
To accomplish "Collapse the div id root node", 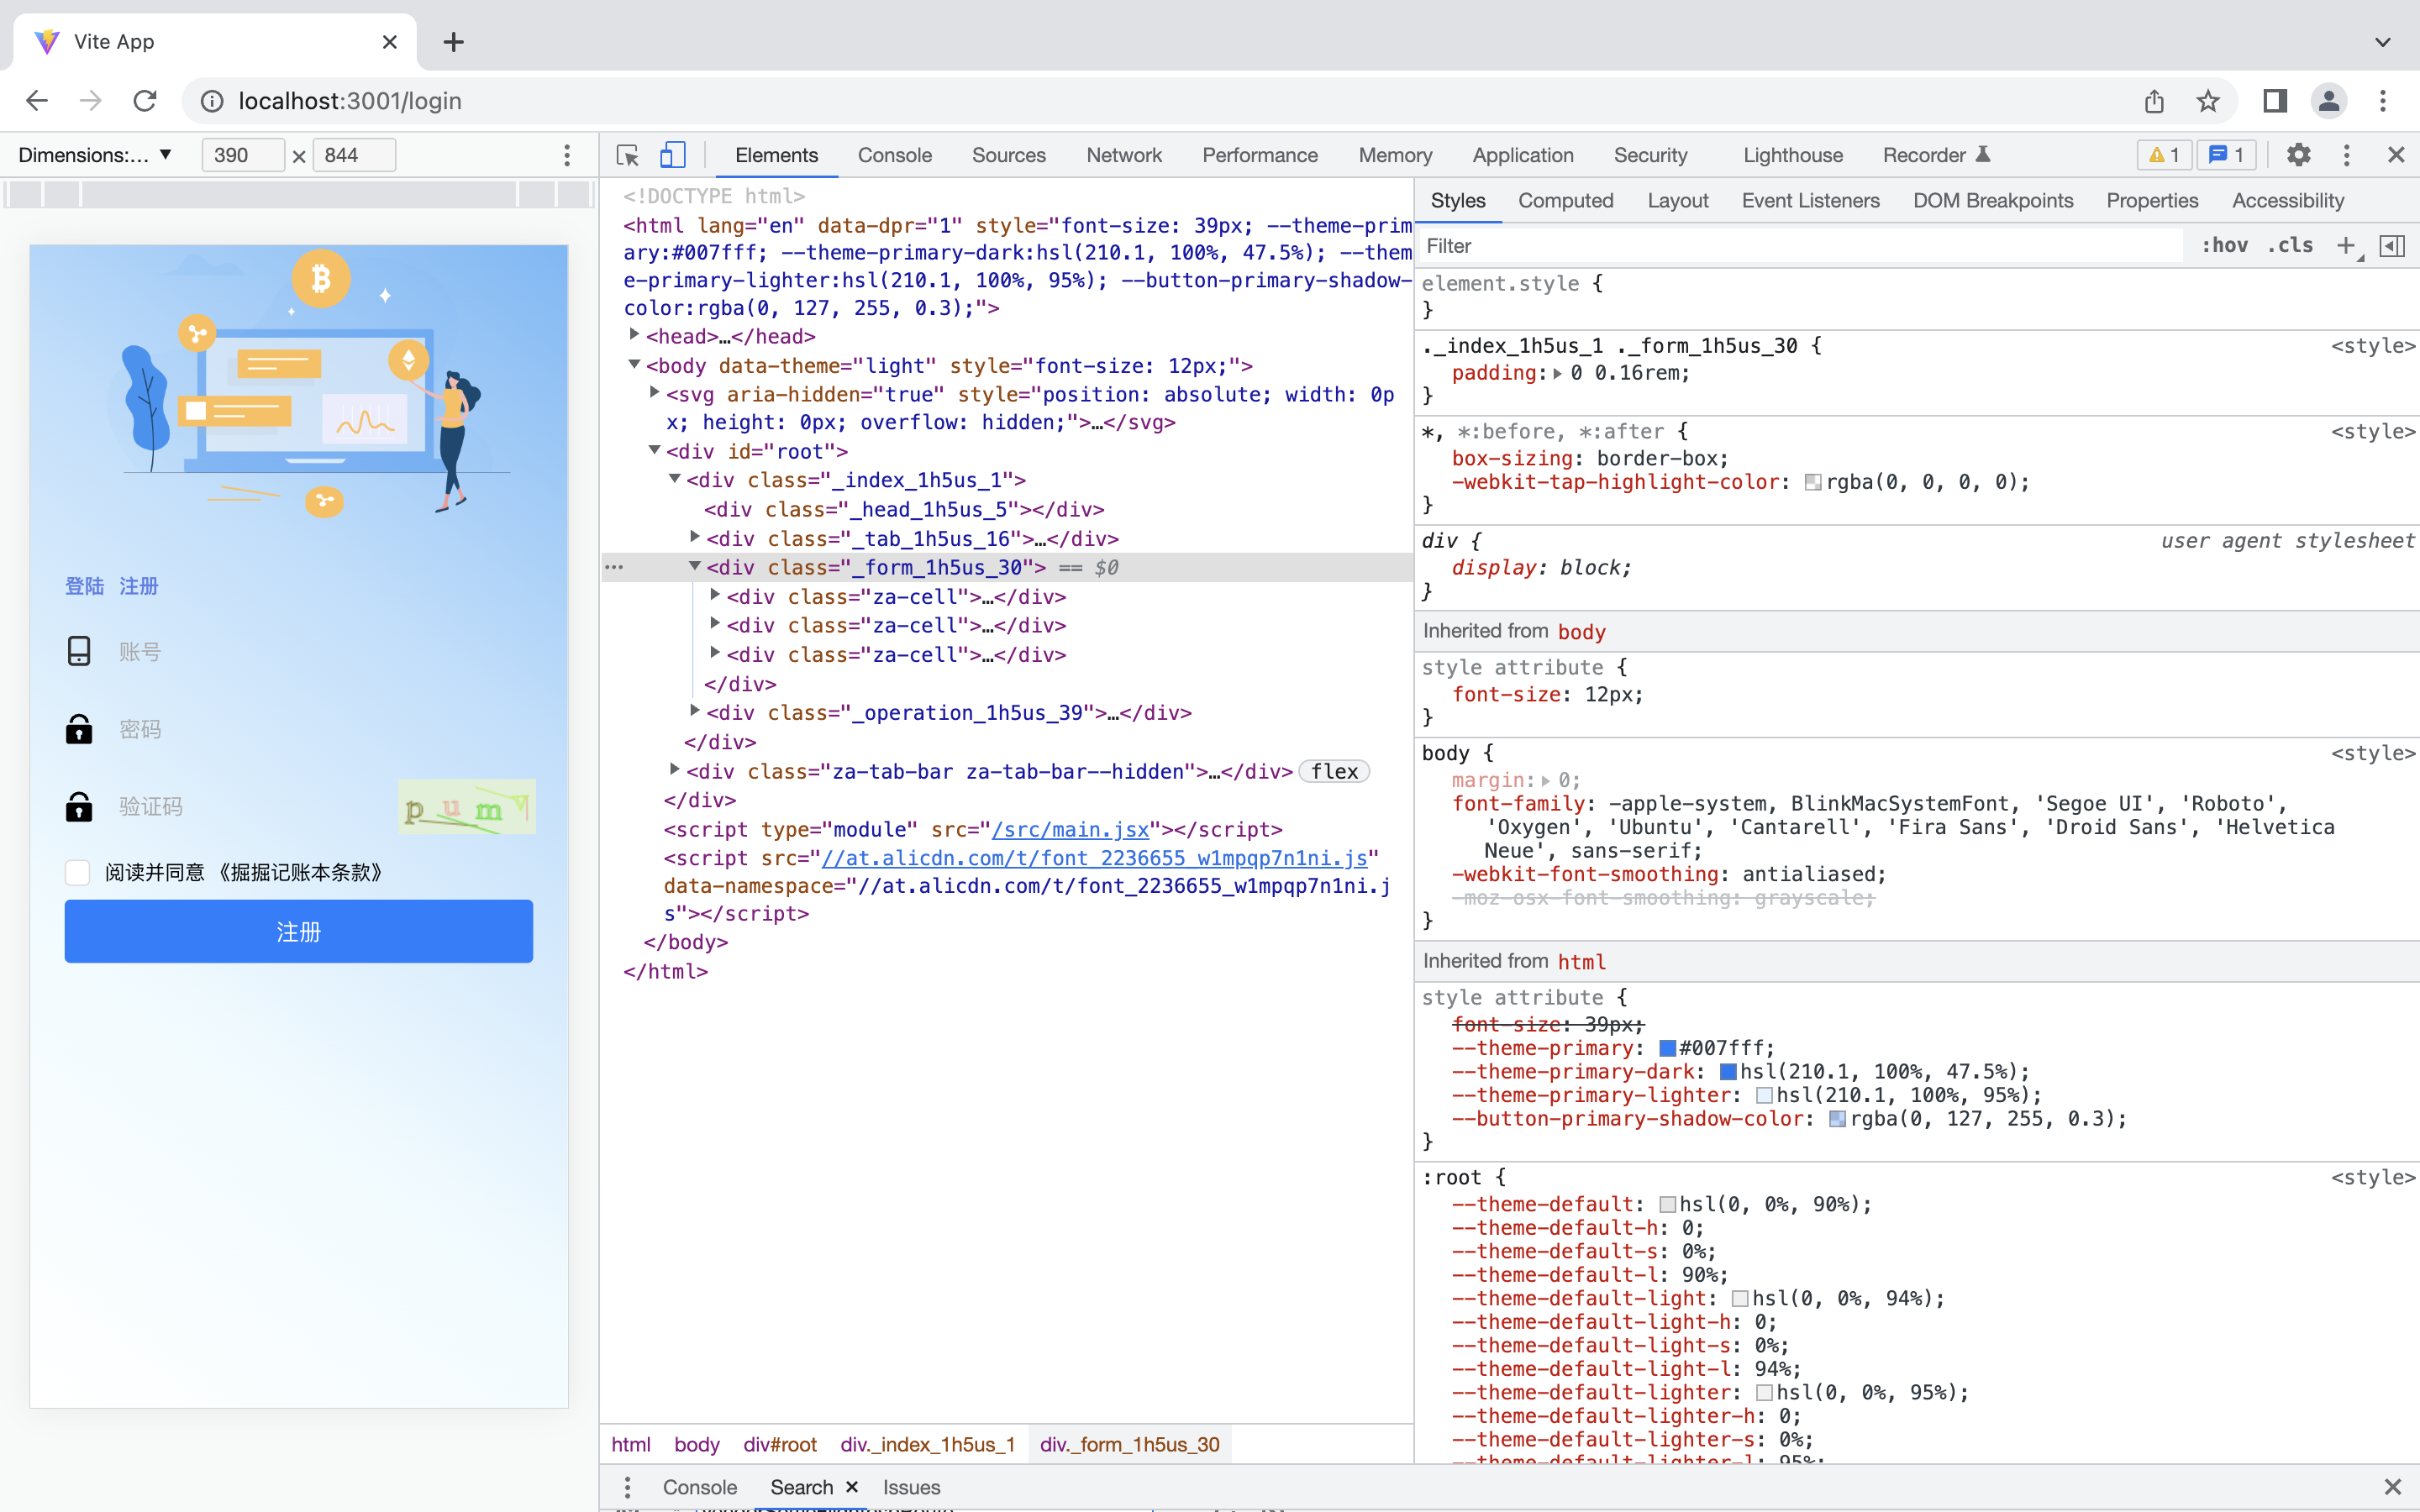I will [654, 450].
